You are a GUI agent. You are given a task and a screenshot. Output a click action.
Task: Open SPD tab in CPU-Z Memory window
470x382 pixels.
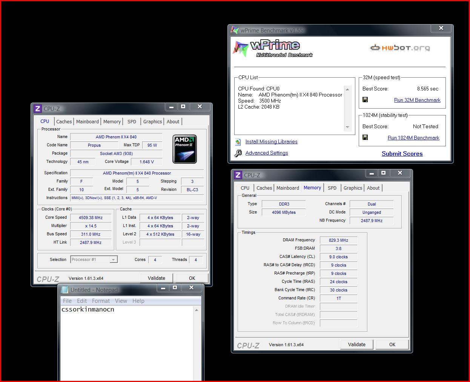pyautogui.click(x=332, y=188)
